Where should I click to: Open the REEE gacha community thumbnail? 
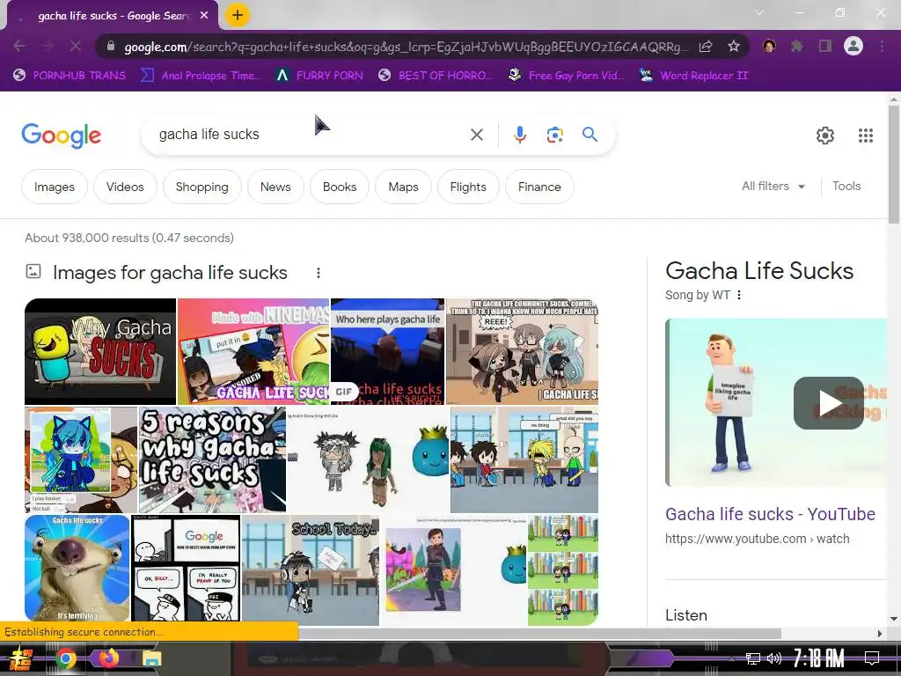coord(523,351)
